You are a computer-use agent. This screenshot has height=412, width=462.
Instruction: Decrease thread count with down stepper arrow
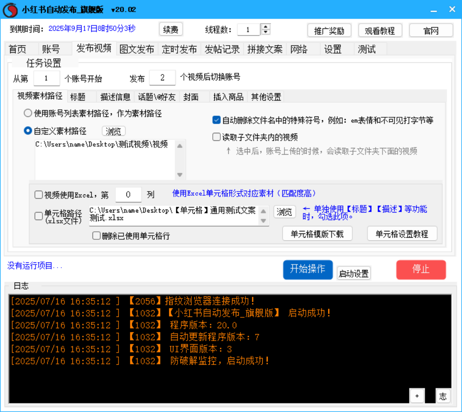tap(266, 32)
